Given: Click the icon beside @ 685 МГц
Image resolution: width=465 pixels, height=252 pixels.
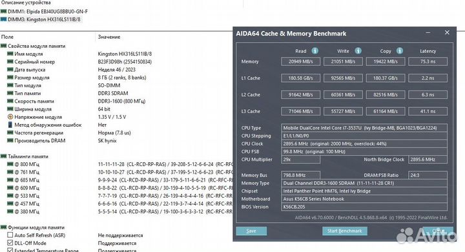Looking at the screenshot, I should pos(10,180).
